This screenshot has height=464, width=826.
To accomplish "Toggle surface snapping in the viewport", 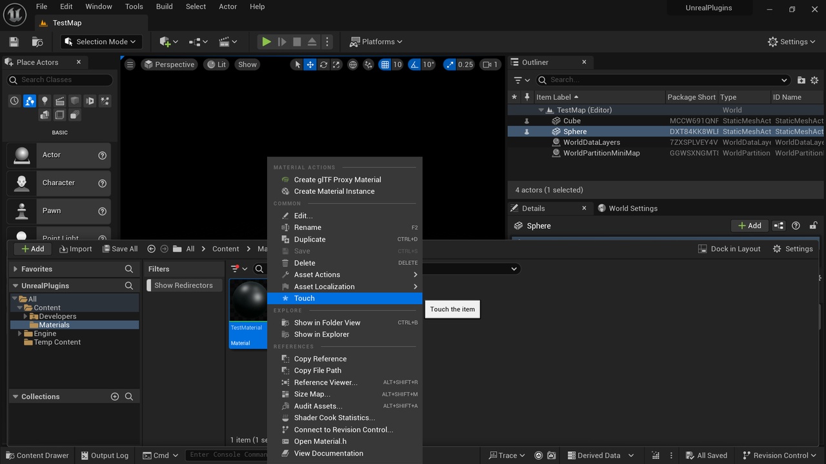I will [368, 64].
